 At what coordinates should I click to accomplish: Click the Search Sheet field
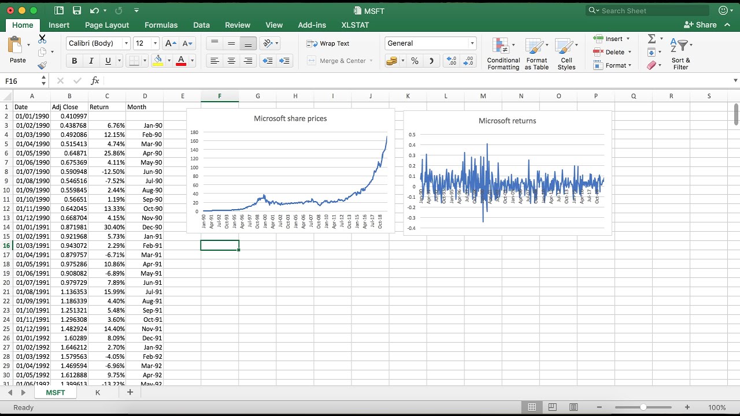click(x=647, y=10)
